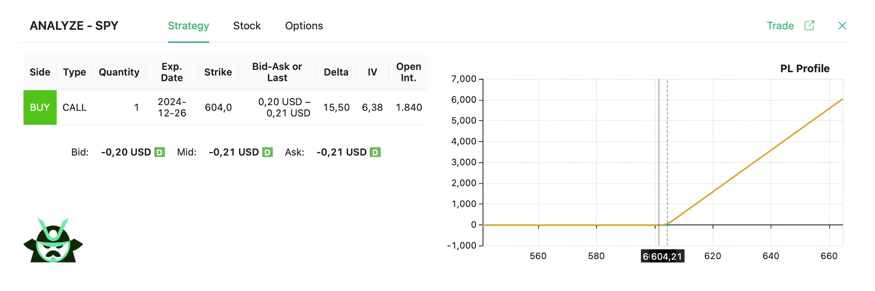Click the green D badge next to Ask
This screenshot has width=875, height=291.
375,153
